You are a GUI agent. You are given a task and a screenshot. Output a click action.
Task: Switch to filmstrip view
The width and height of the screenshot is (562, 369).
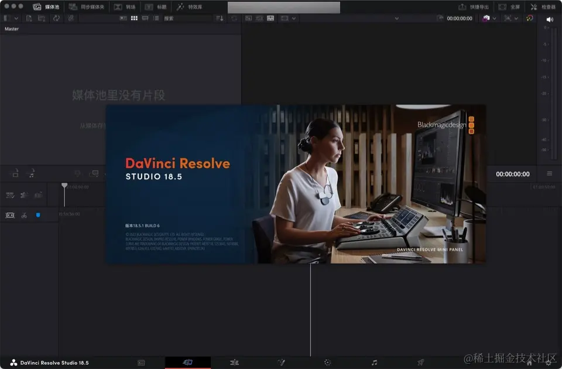(x=145, y=18)
